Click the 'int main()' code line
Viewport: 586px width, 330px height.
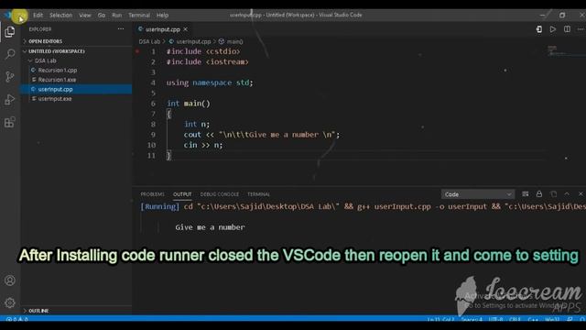[189, 104]
